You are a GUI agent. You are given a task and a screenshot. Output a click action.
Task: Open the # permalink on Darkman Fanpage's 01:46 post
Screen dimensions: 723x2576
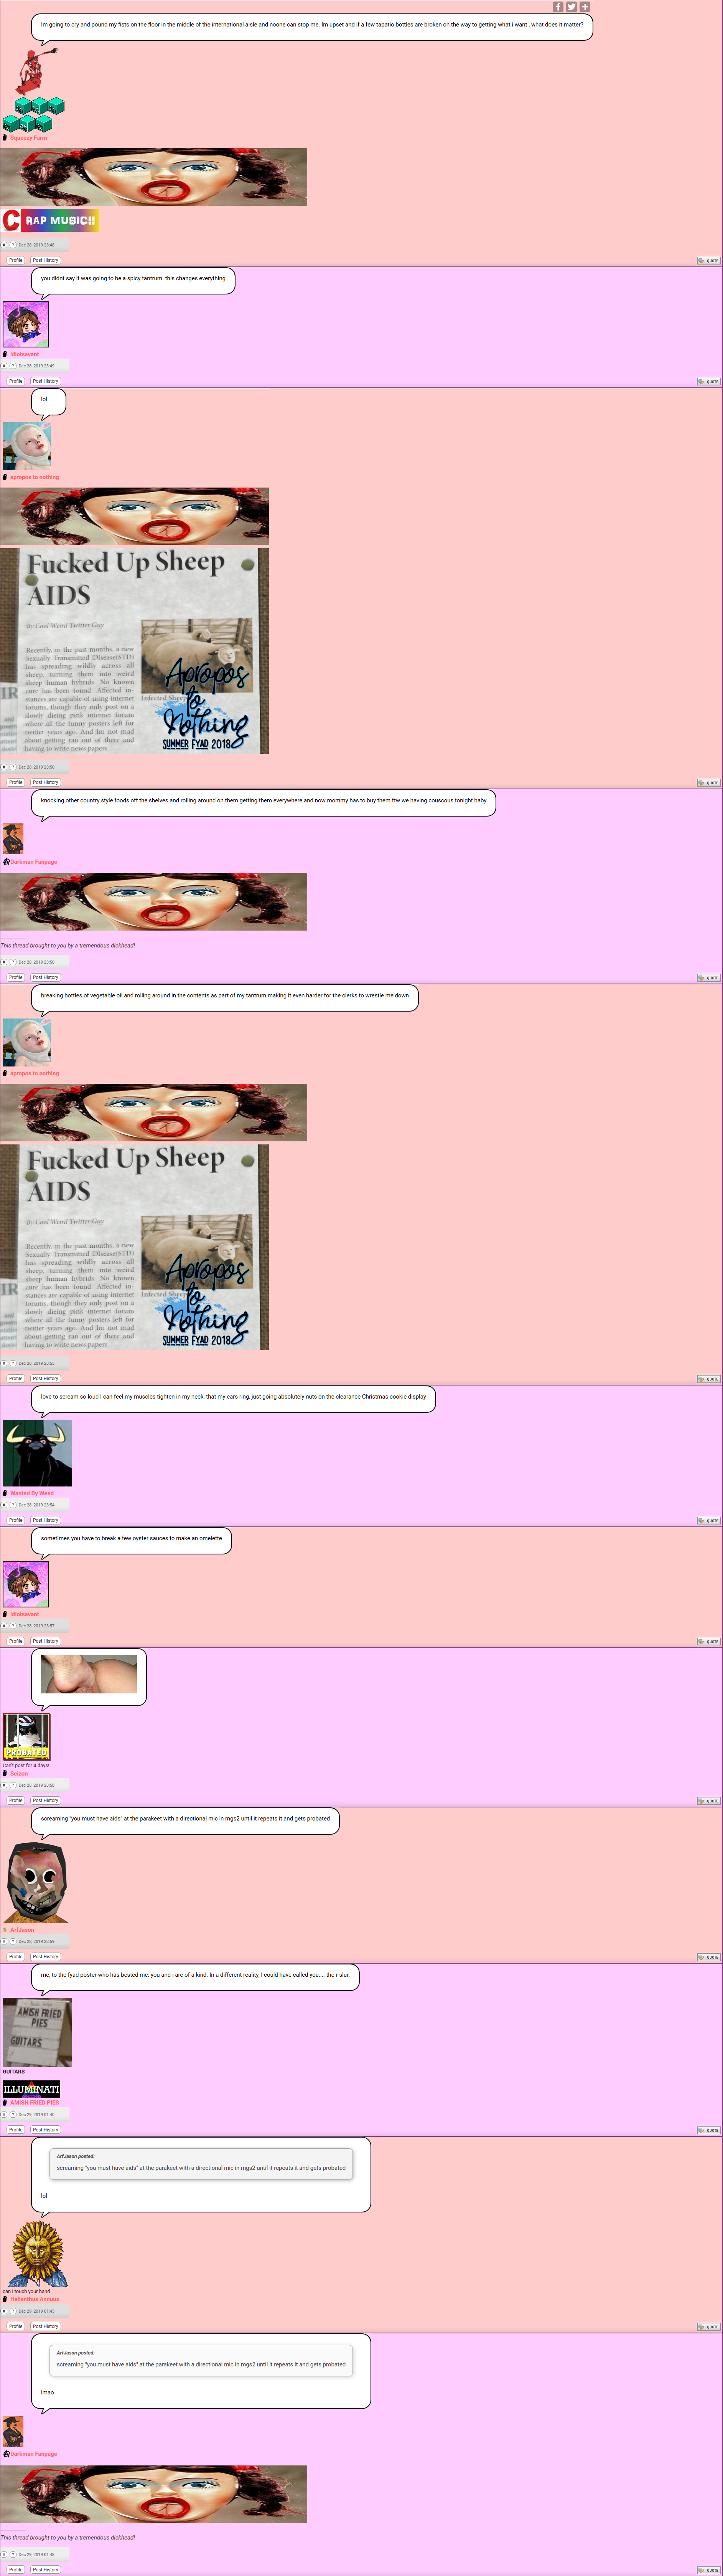(4, 2554)
